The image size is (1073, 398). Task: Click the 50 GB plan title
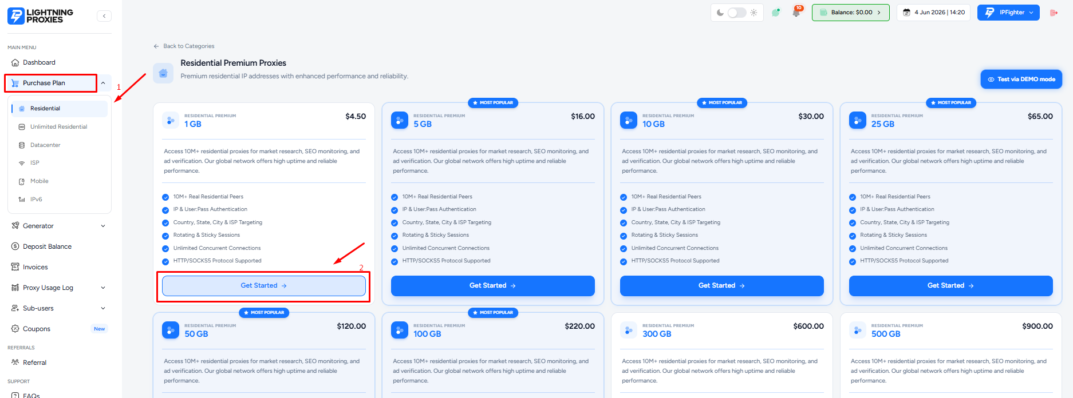pyautogui.click(x=196, y=334)
